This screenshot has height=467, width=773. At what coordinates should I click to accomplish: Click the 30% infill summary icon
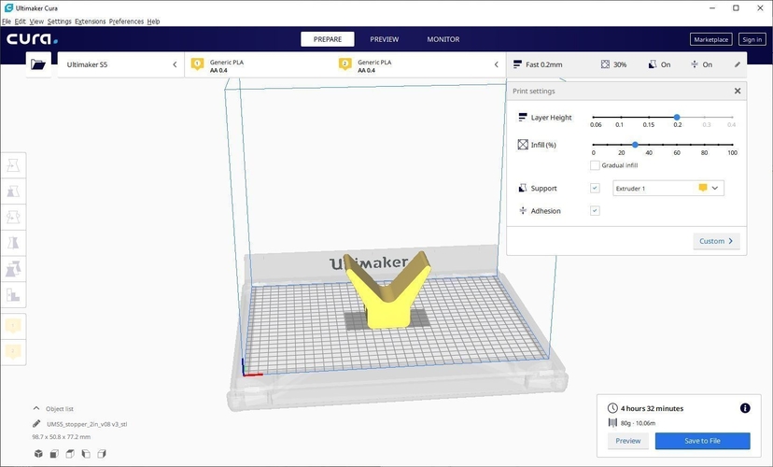[x=605, y=64]
